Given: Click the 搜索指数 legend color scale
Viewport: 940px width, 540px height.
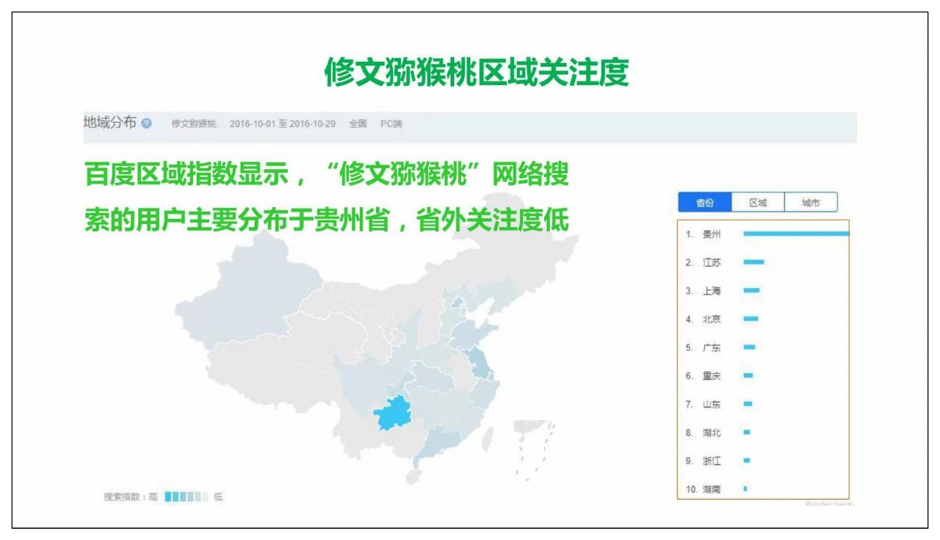Looking at the screenshot, I should 187,497.
